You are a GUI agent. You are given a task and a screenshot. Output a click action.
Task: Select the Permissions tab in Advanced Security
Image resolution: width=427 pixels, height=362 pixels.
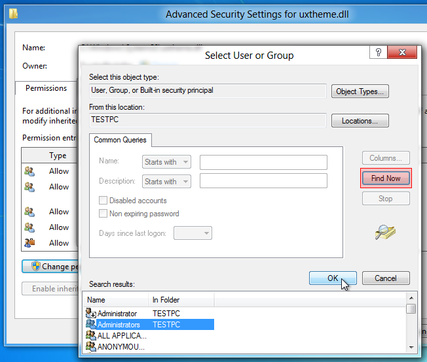tap(46, 88)
